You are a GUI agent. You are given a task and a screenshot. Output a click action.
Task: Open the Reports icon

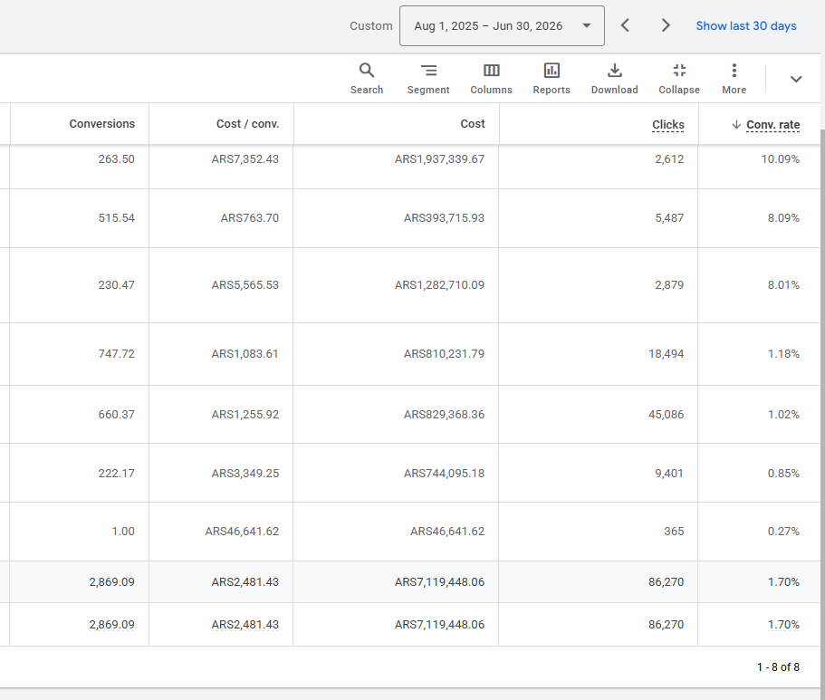click(552, 79)
